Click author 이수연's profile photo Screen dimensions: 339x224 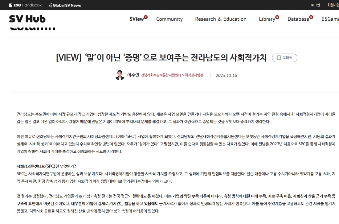pos(120,75)
